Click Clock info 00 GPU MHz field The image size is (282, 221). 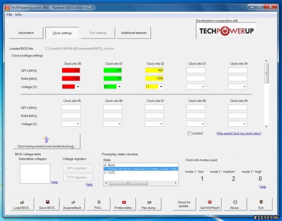pos(71,70)
